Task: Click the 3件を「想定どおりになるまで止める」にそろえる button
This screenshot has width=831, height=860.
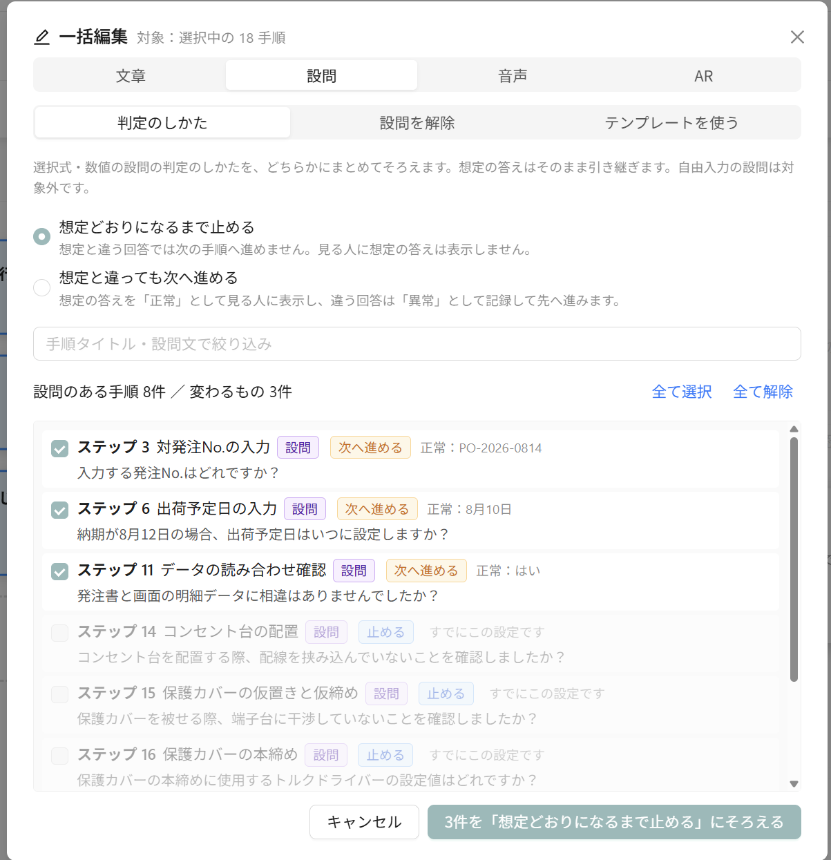Action: (x=614, y=822)
